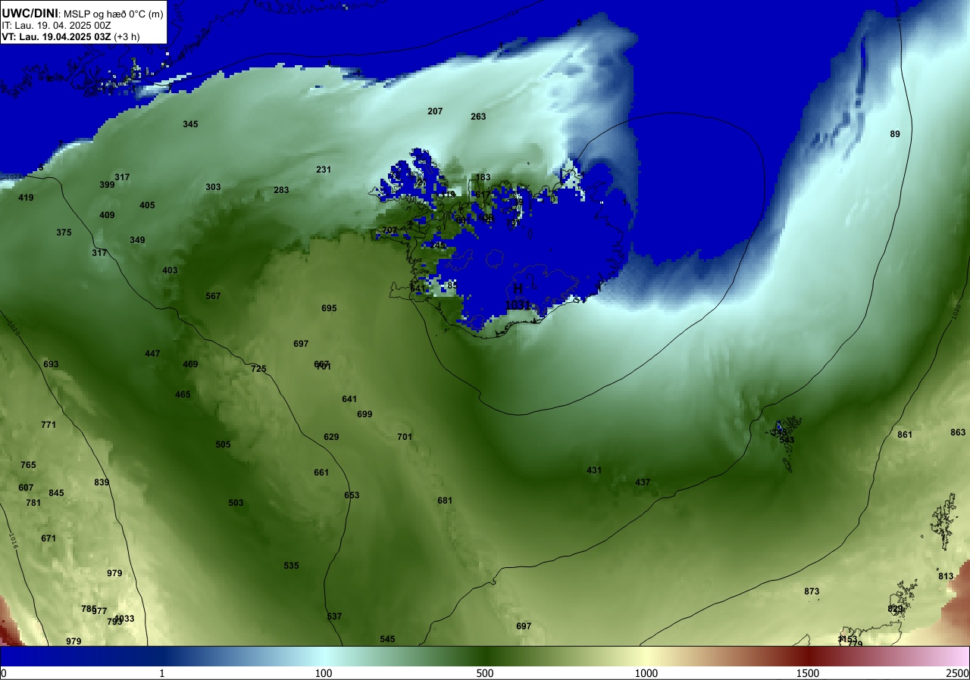Click the UWC/DINI title text

tap(30, 12)
